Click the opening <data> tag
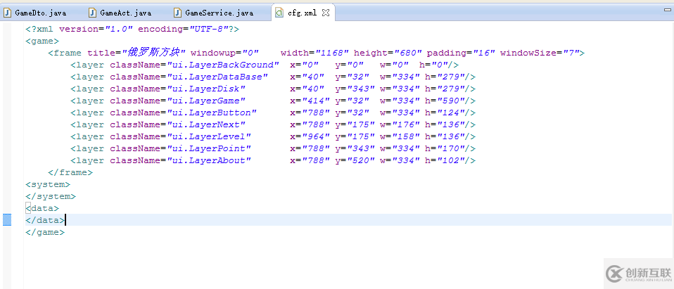The height and width of the screenshot is (289, 674). pyautogui.click(x=42, y=209)
